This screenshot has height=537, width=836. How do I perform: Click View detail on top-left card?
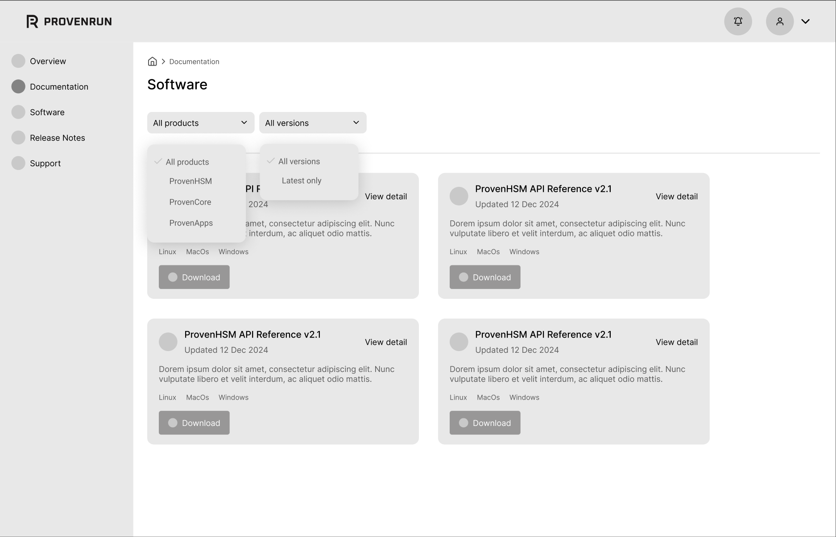[386, 196]
